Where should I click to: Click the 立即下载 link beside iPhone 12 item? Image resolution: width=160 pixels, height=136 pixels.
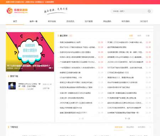[x=46, y=88]
